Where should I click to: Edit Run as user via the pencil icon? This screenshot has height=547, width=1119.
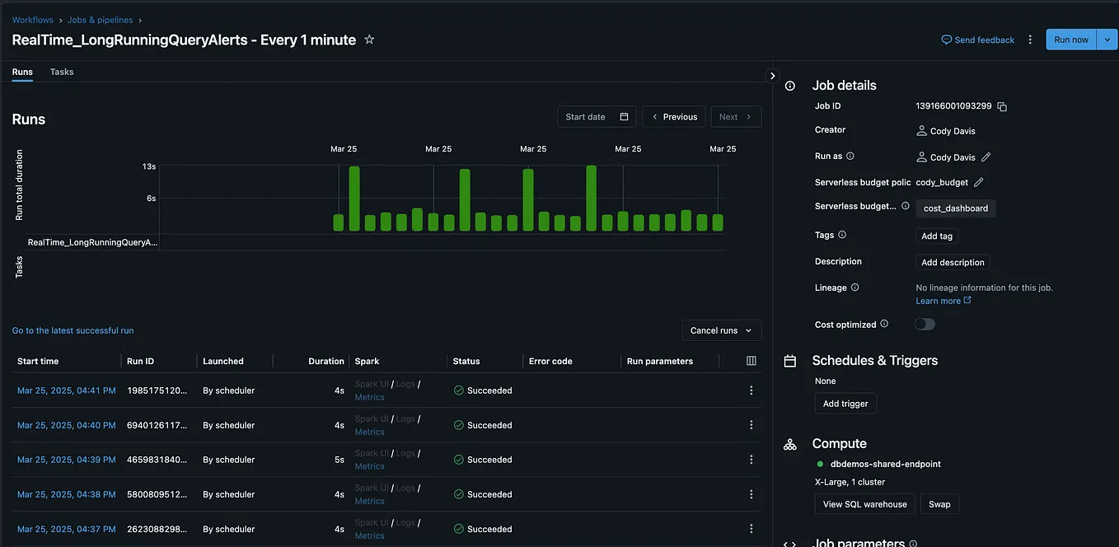986,157
